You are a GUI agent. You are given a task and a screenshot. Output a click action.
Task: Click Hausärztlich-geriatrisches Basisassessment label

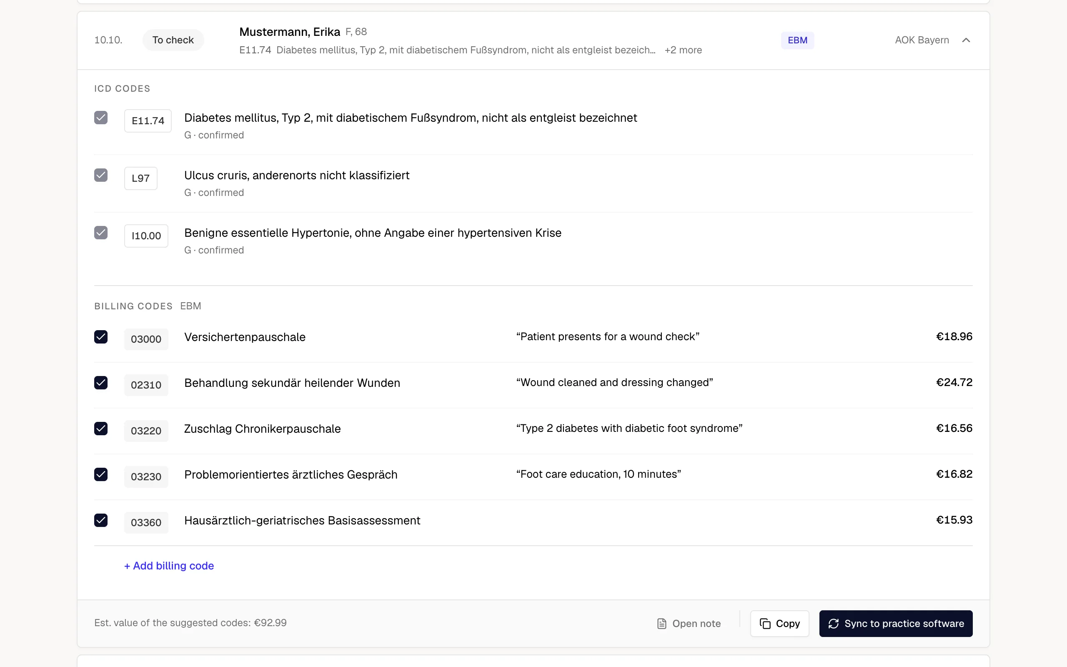click(302, 521)
